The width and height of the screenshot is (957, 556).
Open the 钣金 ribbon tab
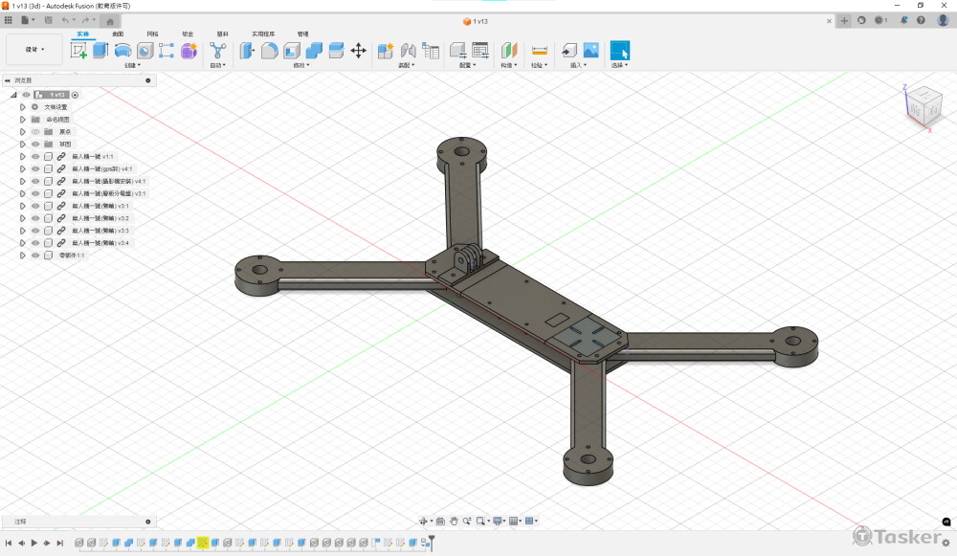point(188,33)
